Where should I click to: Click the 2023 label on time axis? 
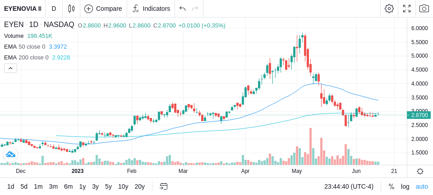(x=77, y=171)
